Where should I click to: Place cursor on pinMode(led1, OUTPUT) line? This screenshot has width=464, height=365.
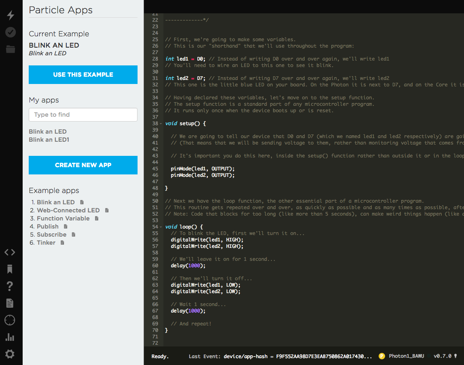pyautogui.click(x=202, y=169)
